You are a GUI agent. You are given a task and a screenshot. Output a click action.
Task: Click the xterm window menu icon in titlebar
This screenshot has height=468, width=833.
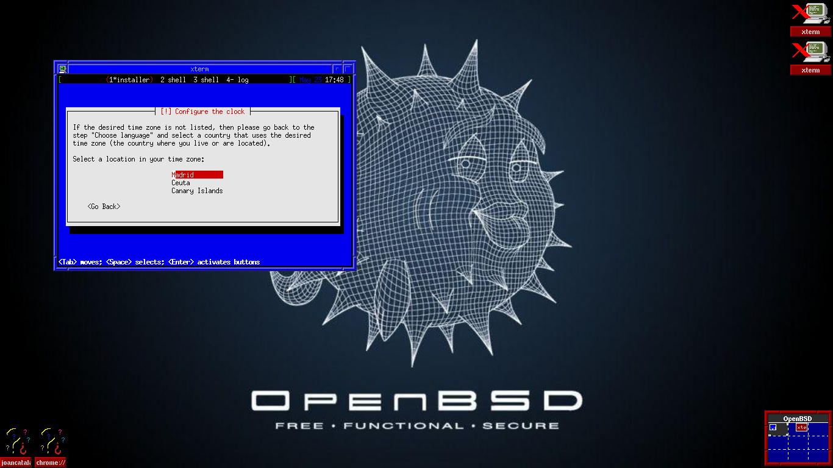(x=62, y=69)
